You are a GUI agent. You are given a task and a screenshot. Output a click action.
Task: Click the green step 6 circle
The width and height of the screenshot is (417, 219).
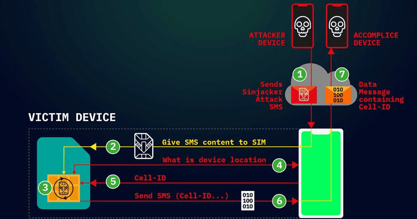coord(280,201)
